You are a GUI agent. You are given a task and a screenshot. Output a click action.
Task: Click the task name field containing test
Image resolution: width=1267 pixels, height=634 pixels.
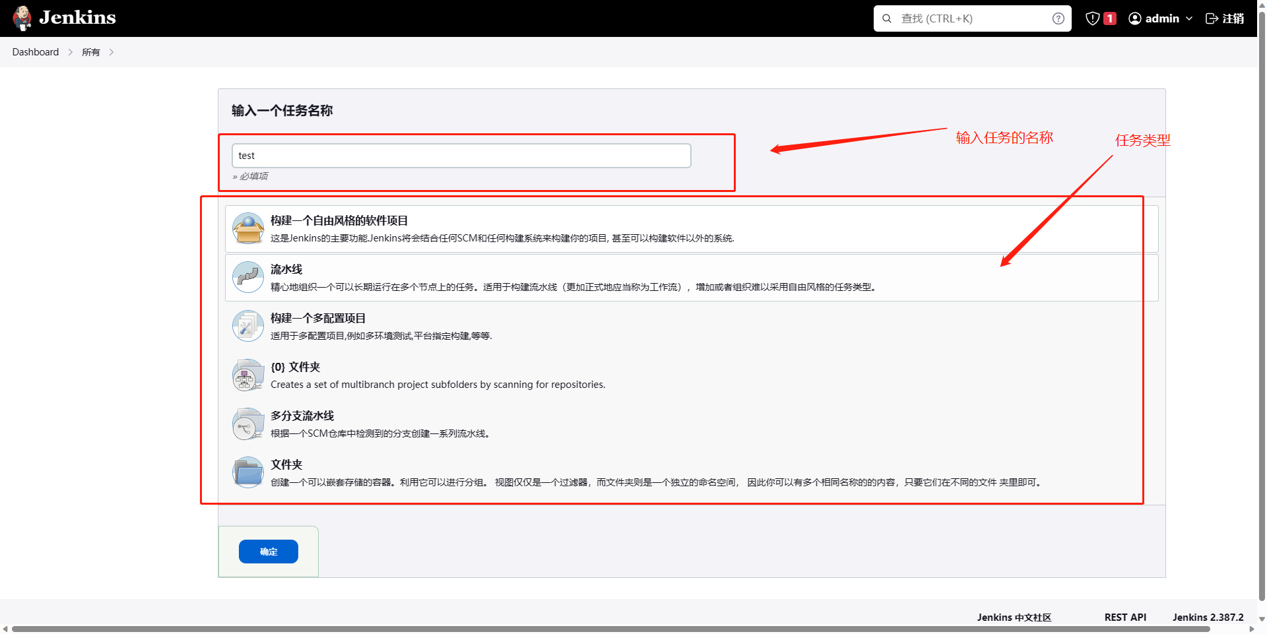tap(461, 156)
